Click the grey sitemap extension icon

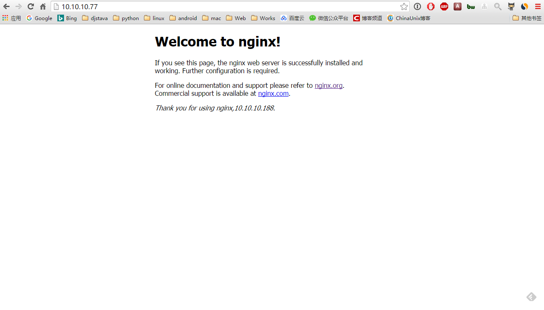[484, 6]
